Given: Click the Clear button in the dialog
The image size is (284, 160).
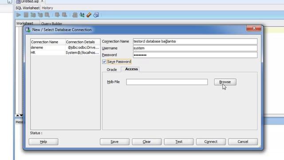Looking at the screenshot, I should [147, 142].
